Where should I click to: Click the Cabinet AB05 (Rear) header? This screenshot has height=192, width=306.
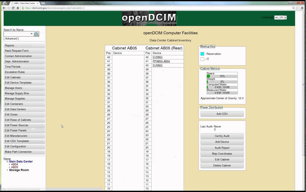(x=164, y=48)
